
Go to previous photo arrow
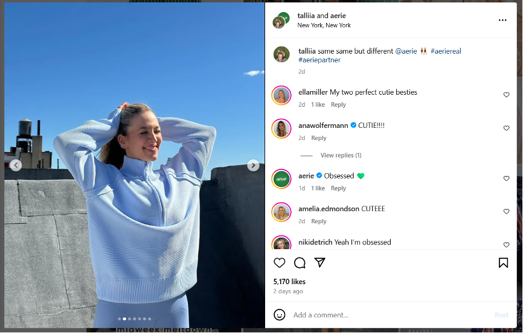(16, 165)
